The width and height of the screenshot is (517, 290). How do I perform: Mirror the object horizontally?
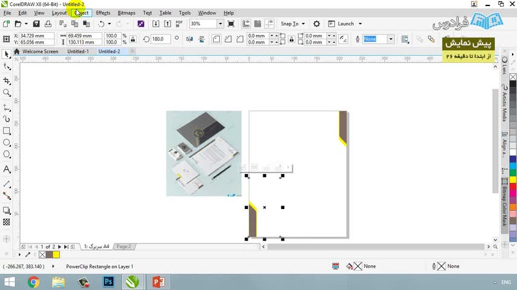[189, 39]
